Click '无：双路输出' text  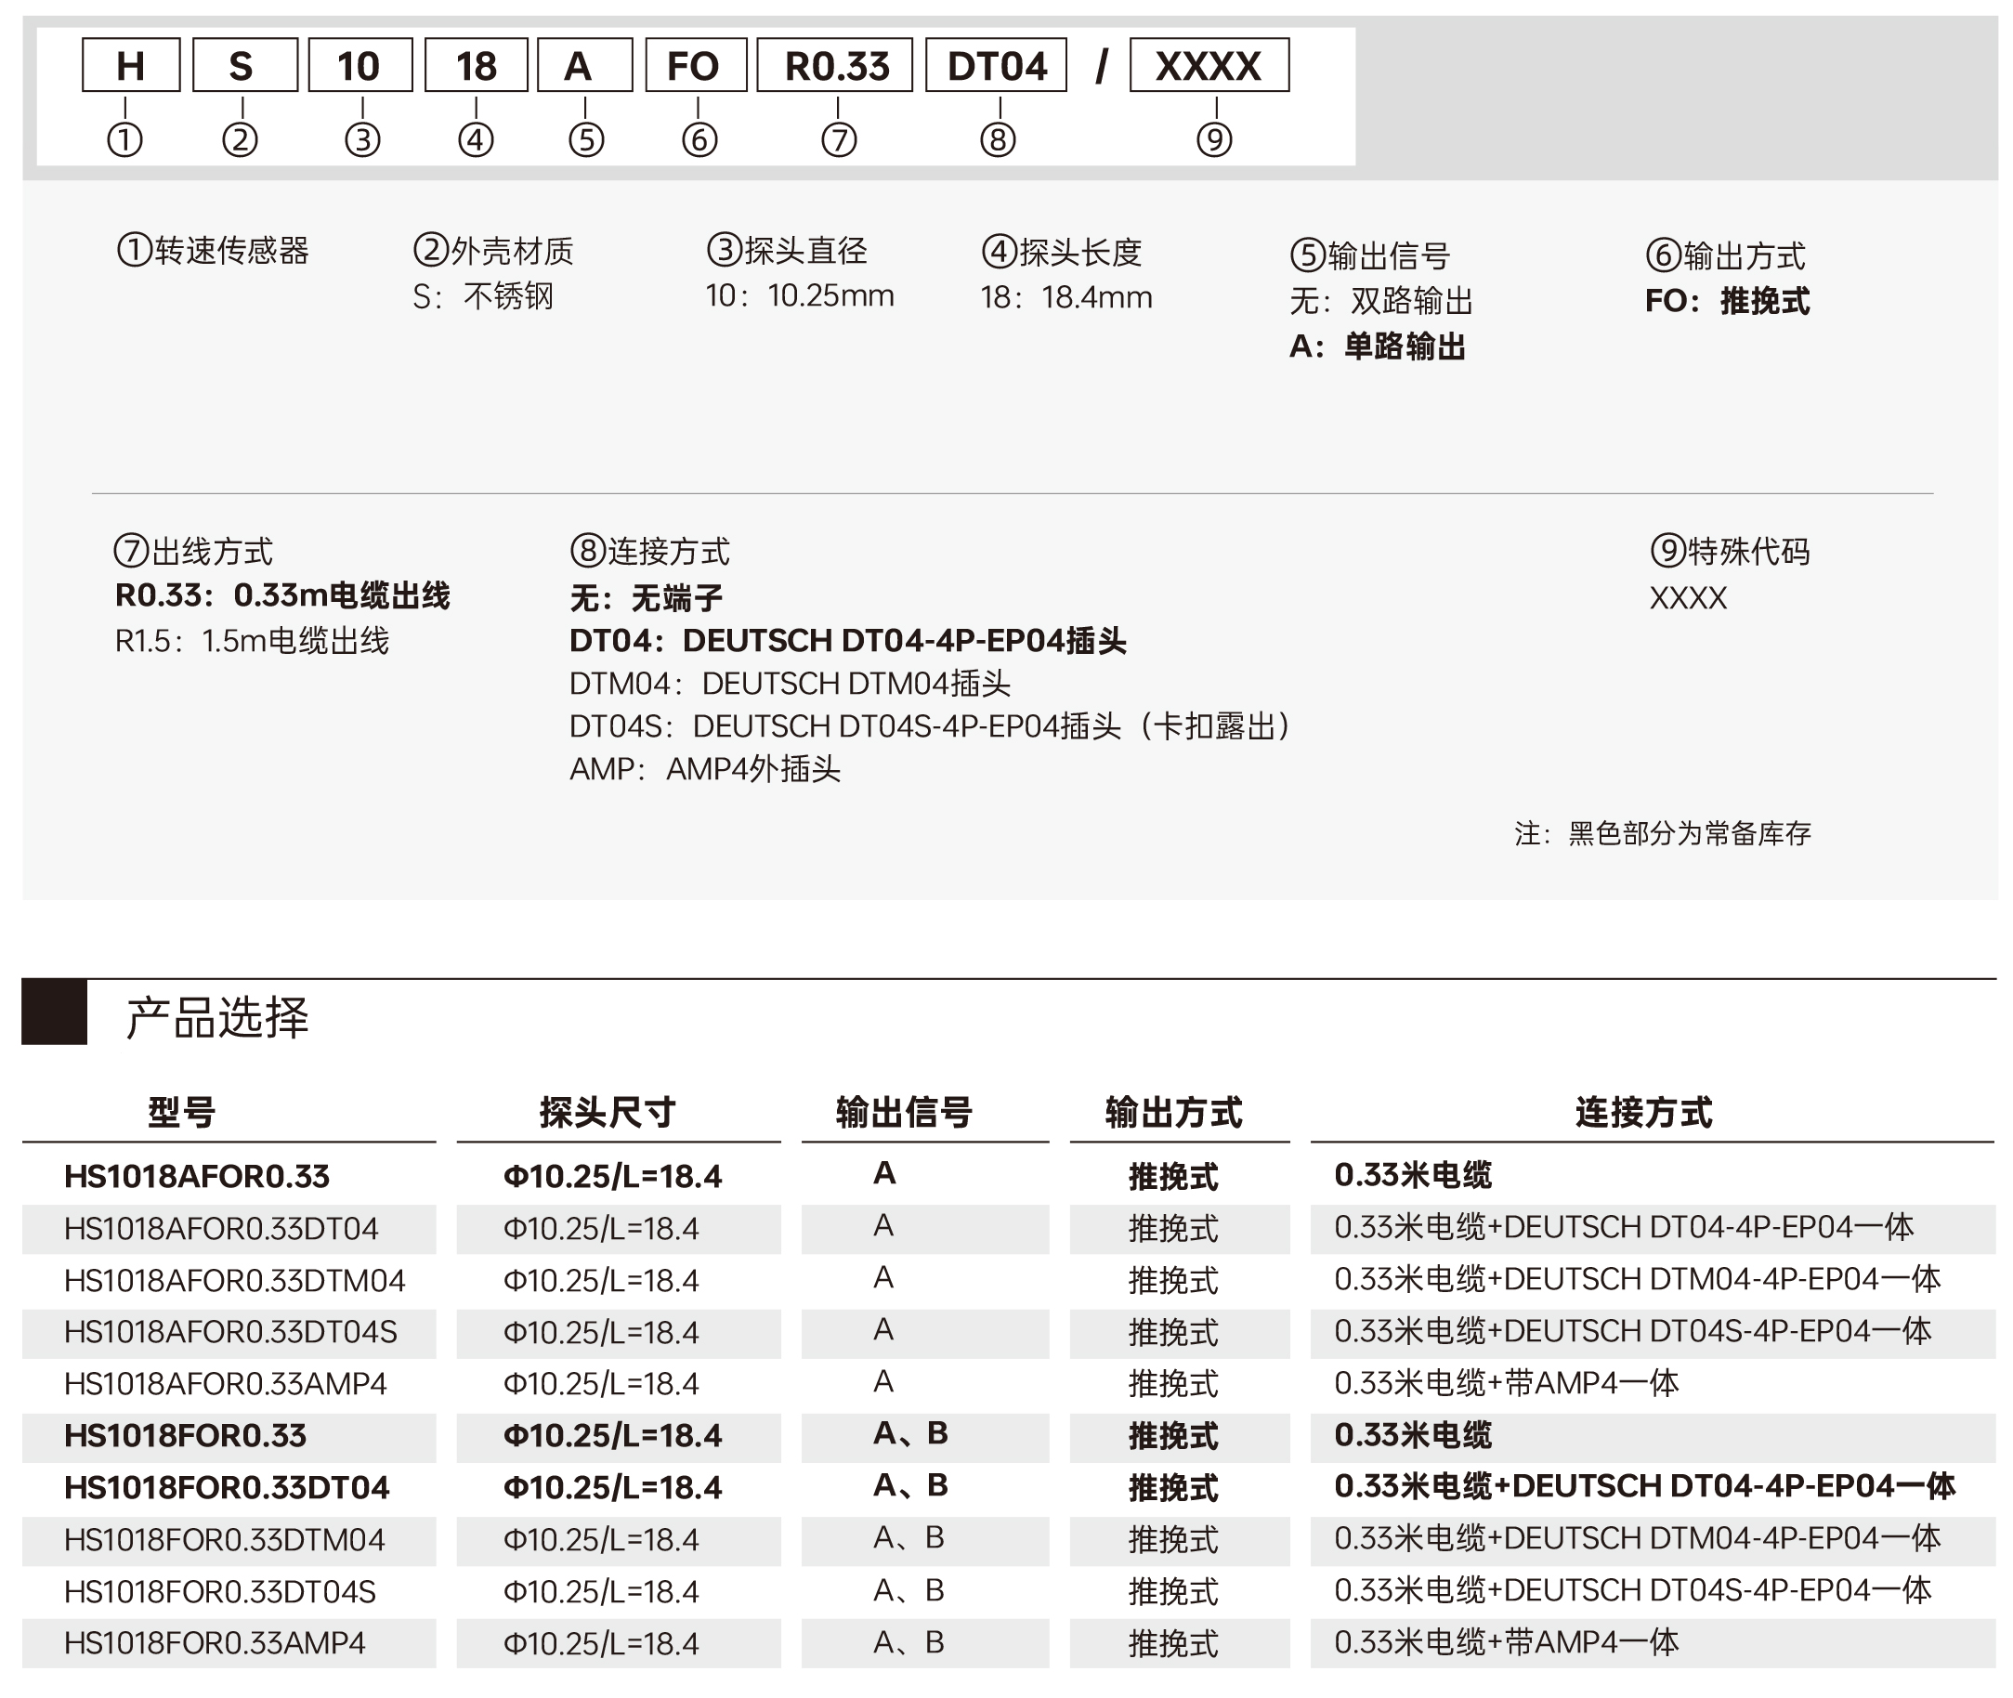1381,301
